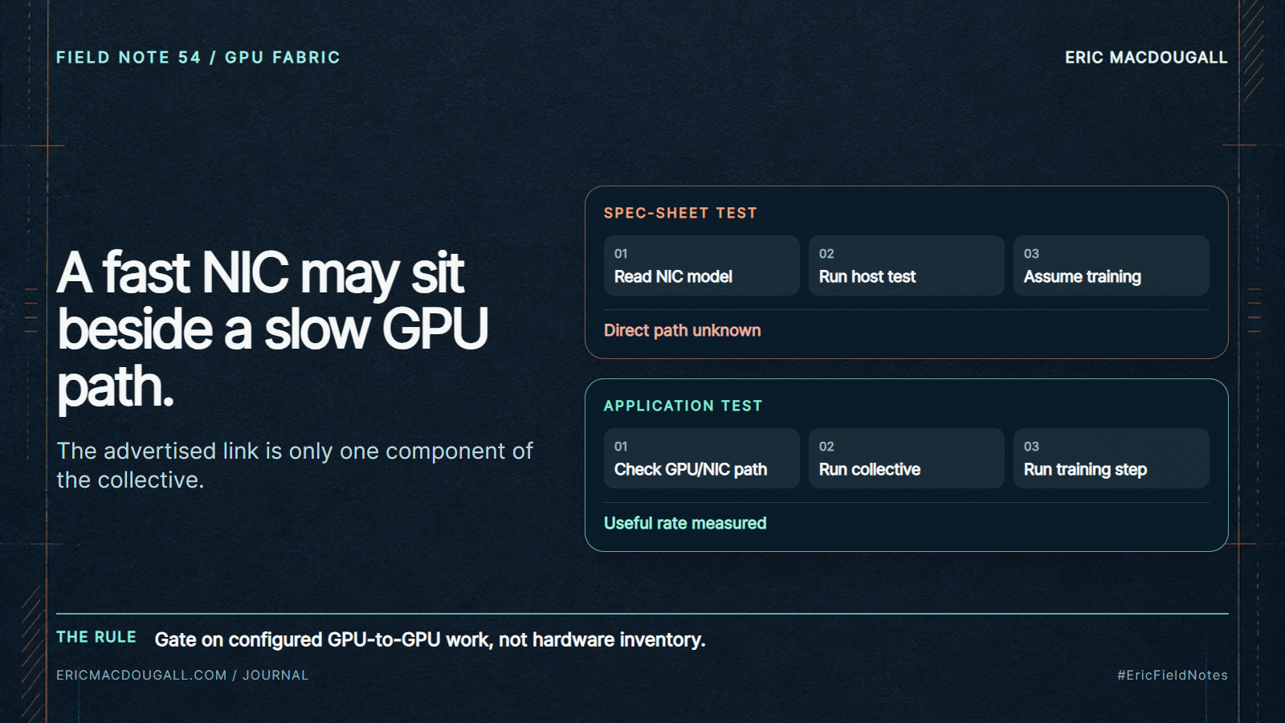Click THE RULE label
The width and height of the screenshot is (1285, 723).
(x=96, y=637)
